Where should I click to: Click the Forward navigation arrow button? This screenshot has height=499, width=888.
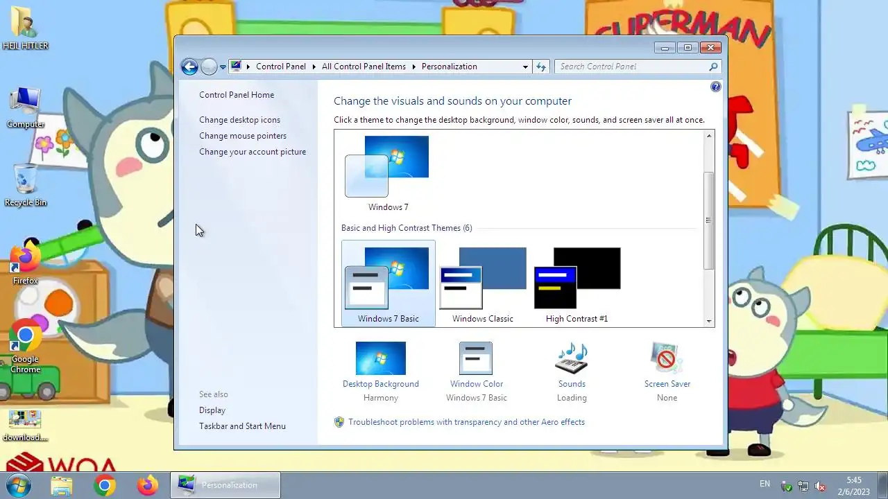pyautogui.click(x=209, y=67)
